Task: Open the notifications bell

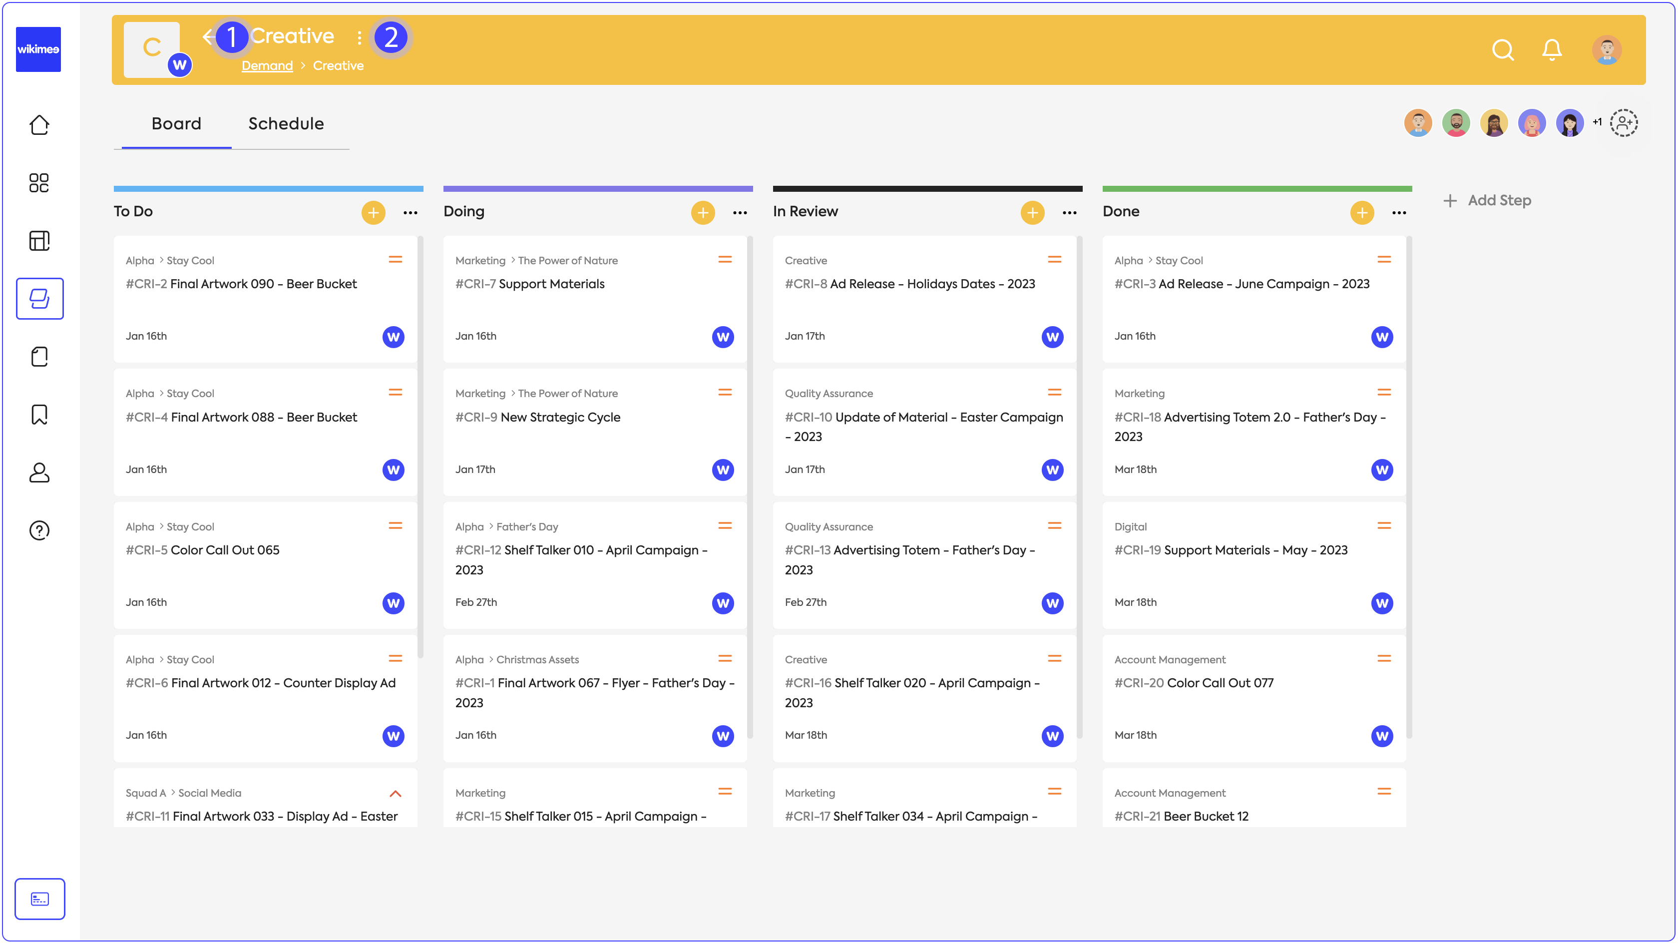Action: [1552, 50]
